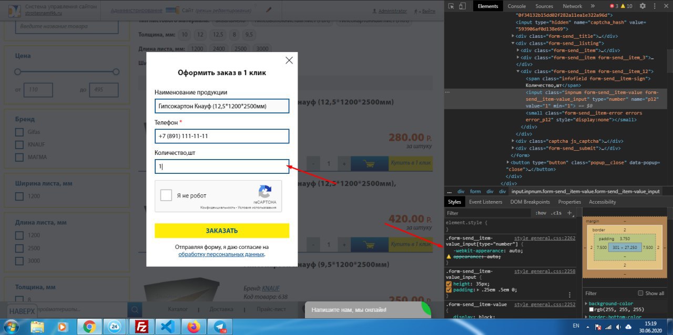Open the DOM Breakpoints tab
The image size is (673, 335).
[530, 202]
